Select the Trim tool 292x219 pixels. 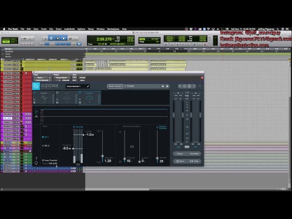tap(51, 38)
